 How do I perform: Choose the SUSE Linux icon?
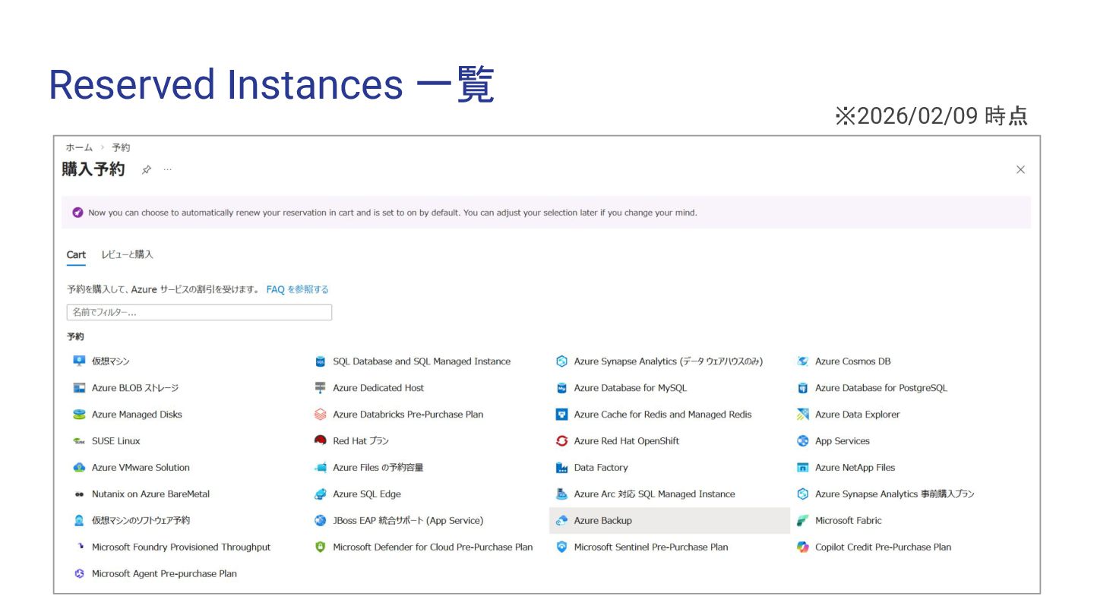tap(79, 441)
